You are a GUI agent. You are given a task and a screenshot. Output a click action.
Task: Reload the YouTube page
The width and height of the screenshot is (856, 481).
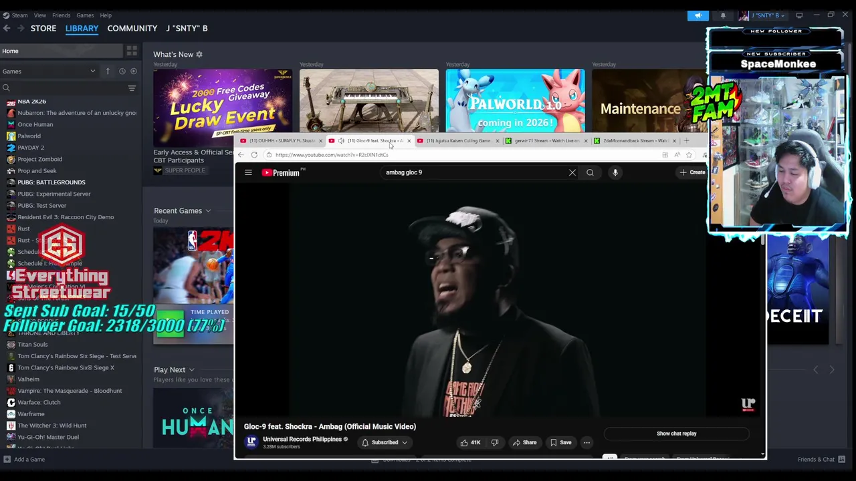click(x=254, y=154)
